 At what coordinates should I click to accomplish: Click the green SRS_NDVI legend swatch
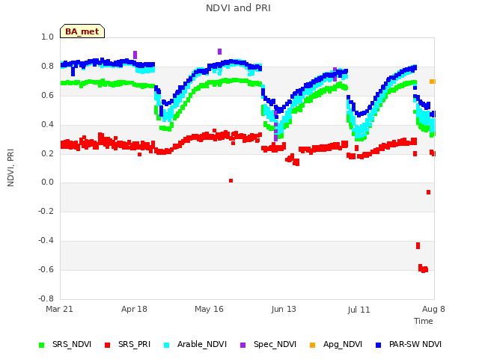pos(42,345)
